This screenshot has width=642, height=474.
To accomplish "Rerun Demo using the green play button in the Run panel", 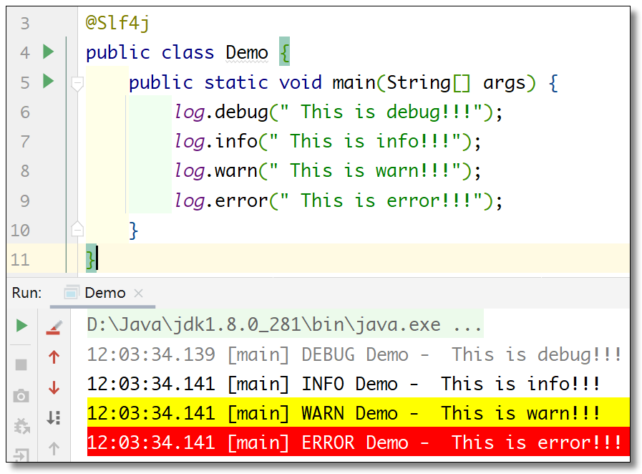I will click(21, 326).
